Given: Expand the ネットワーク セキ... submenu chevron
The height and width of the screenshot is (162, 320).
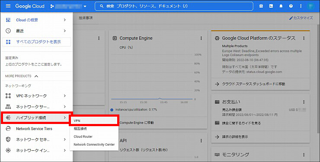Looking at the screenshot, I should [x=65, y=140].
